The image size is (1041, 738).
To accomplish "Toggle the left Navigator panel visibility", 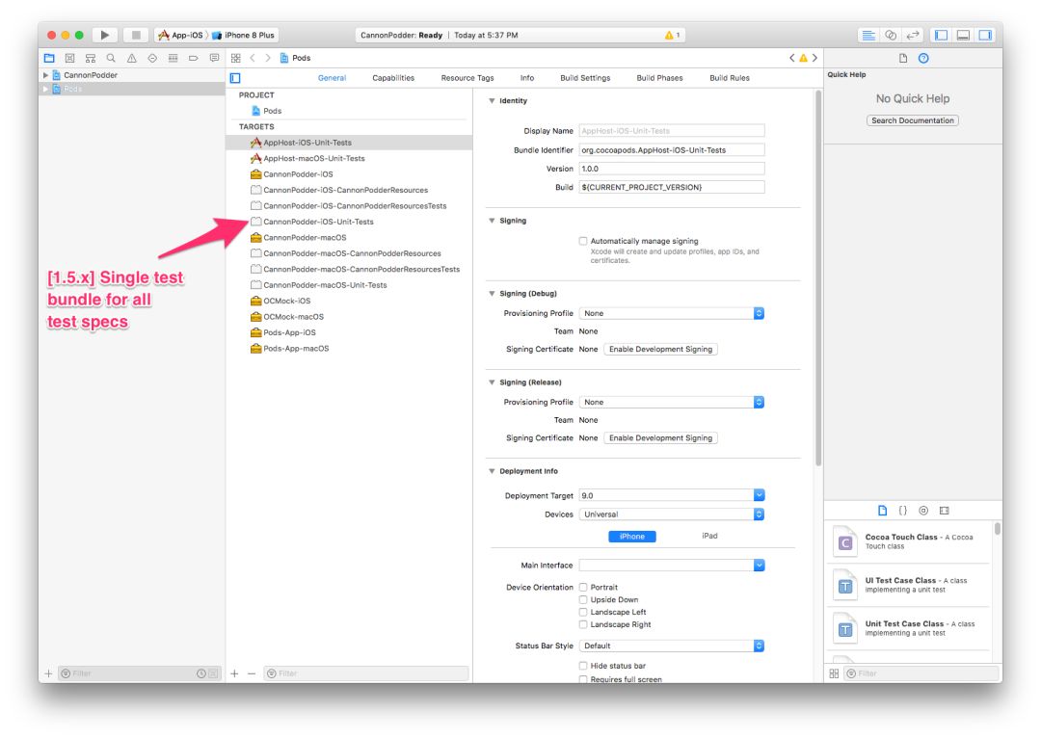I will coord(941,36).
